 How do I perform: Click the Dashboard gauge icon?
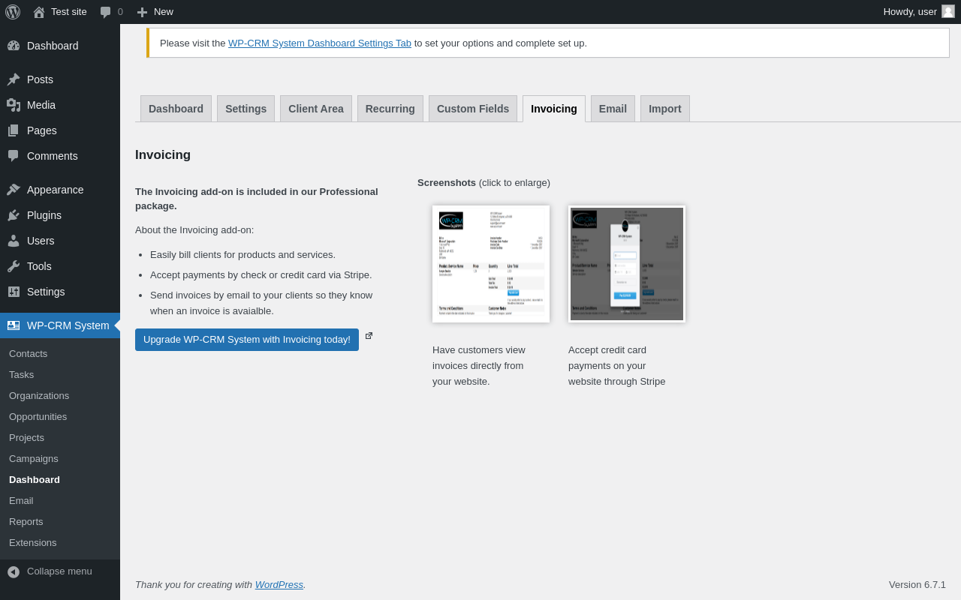(x=14, y=46)
